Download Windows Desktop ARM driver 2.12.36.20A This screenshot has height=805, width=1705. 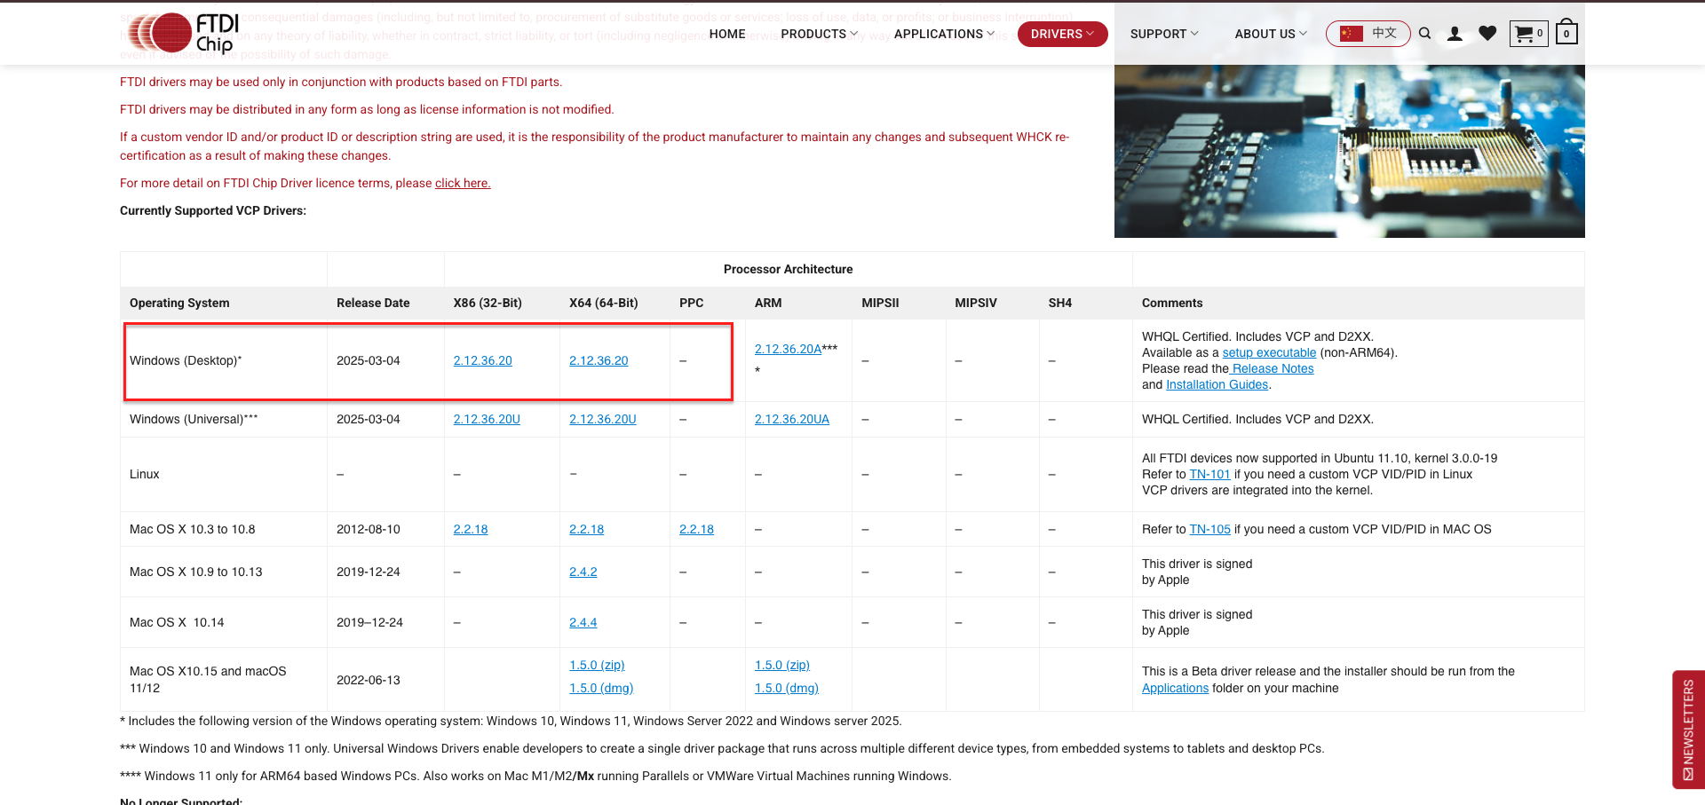coord(788,349)
